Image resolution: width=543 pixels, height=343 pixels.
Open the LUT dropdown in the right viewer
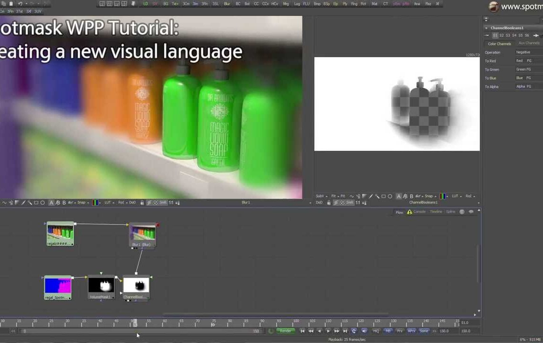(455, 196)
